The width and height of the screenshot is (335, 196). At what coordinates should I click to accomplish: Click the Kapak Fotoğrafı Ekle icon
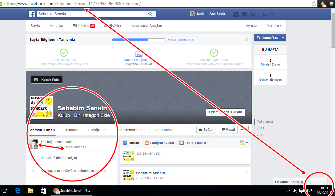click(x=139, y=54)
